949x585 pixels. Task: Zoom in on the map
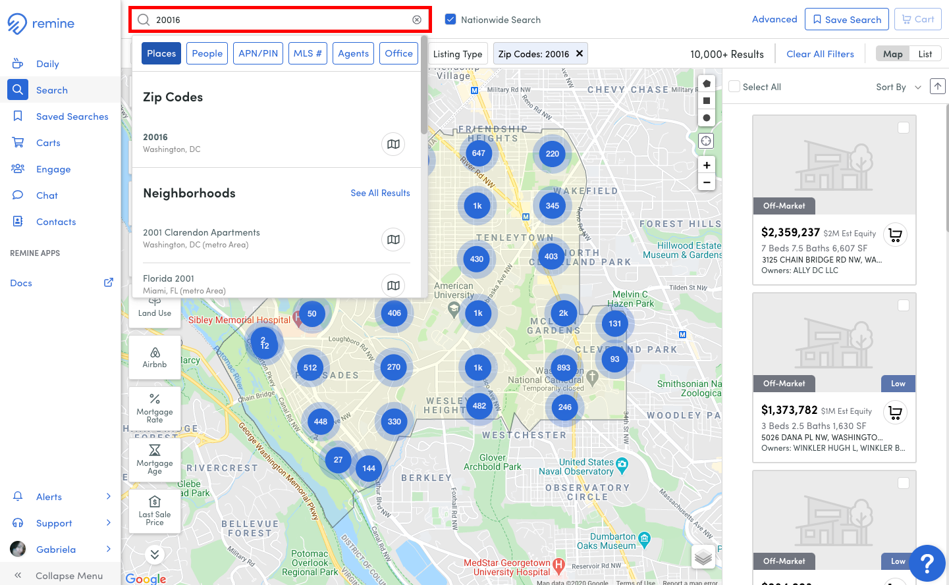[x=706, y=165]
